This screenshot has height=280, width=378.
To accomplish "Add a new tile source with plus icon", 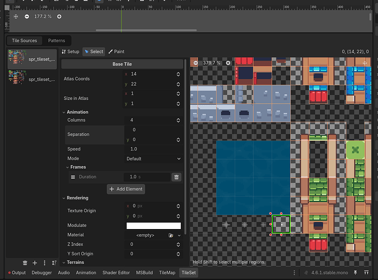I will coord(35,263).
